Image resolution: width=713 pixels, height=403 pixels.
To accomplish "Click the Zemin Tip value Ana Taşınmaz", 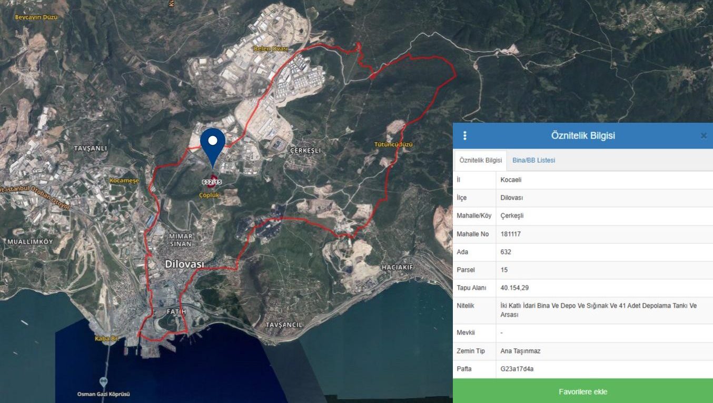I will [x=520, y=351].
